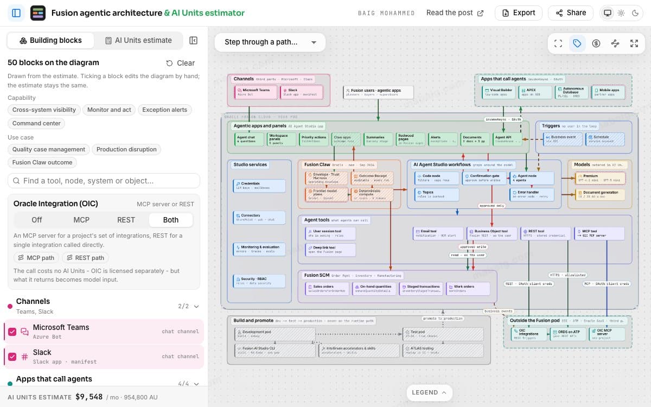Collapse the building blocks panel
Viewport: 651px width, 407px height.
pos(193,40)
